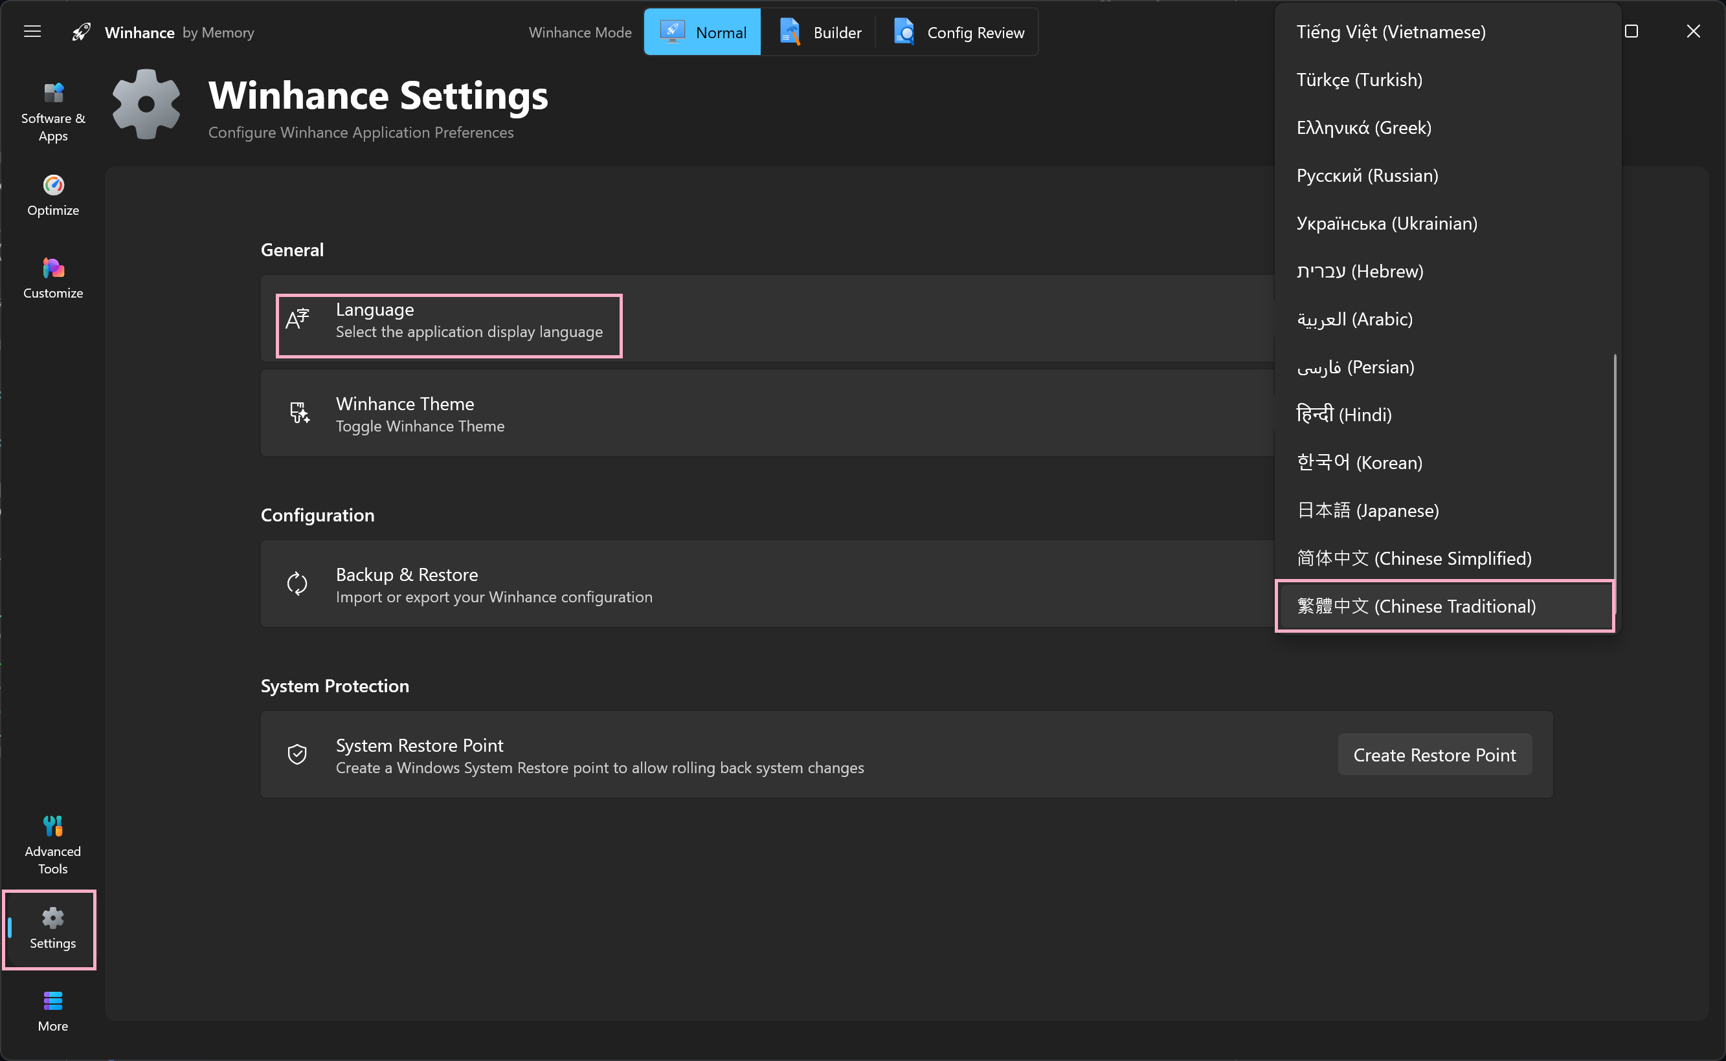Click the Winhance Theme paint icon

click(299, 413)
